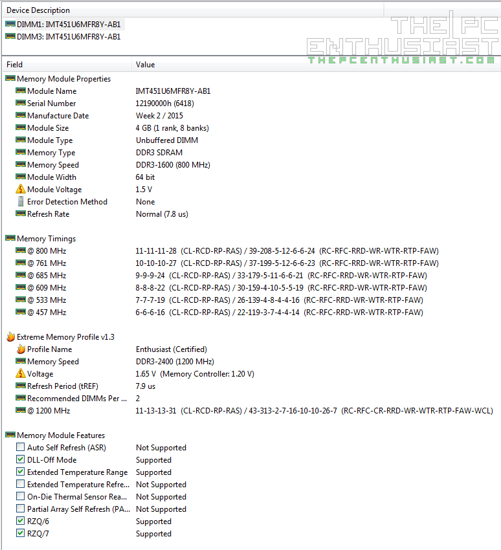Toggle DLL-Off Mode checkbox
Screen dimensions: 501x550
tap(20, 459)
